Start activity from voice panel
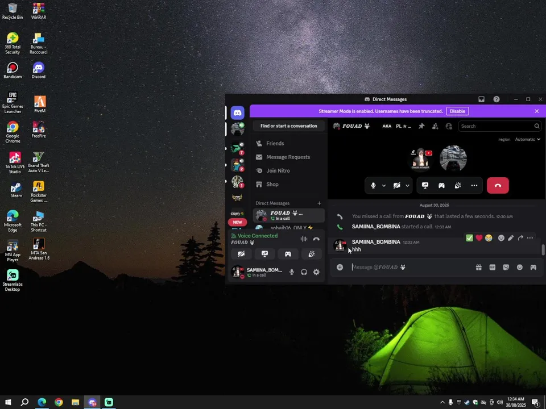 (288, 254)
